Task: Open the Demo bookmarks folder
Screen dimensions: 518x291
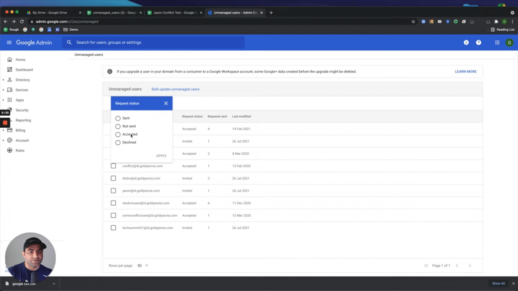Action: point(71,29)
